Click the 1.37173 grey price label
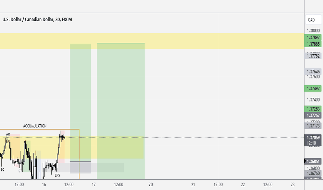This screenshot has width=323, height=190. click(313, 126)
